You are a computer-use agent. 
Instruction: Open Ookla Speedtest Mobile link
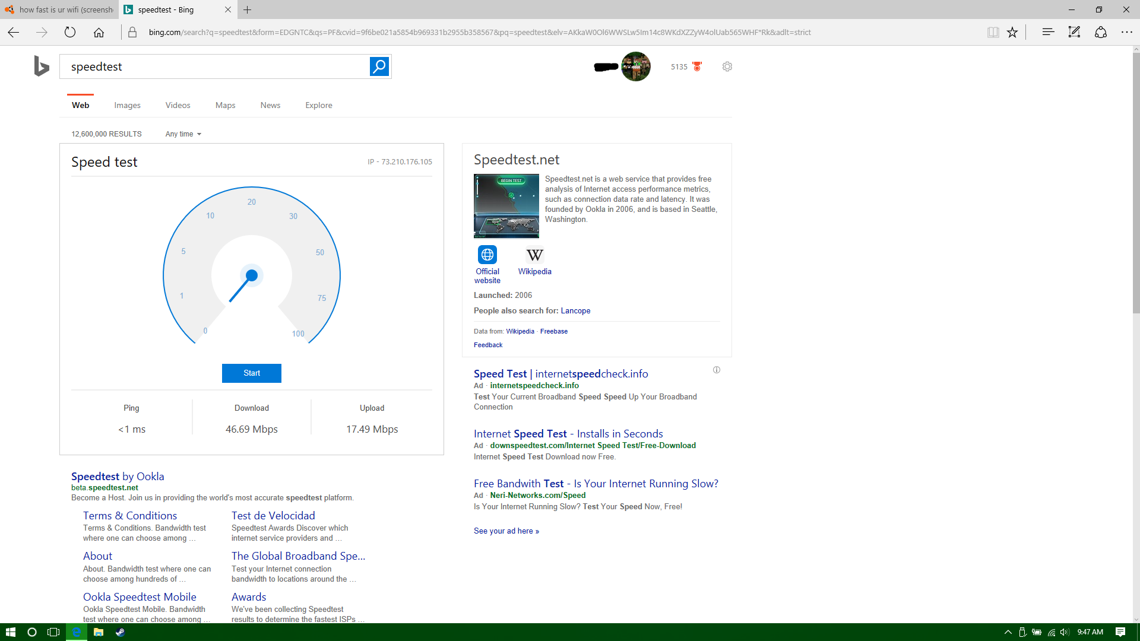140,597
